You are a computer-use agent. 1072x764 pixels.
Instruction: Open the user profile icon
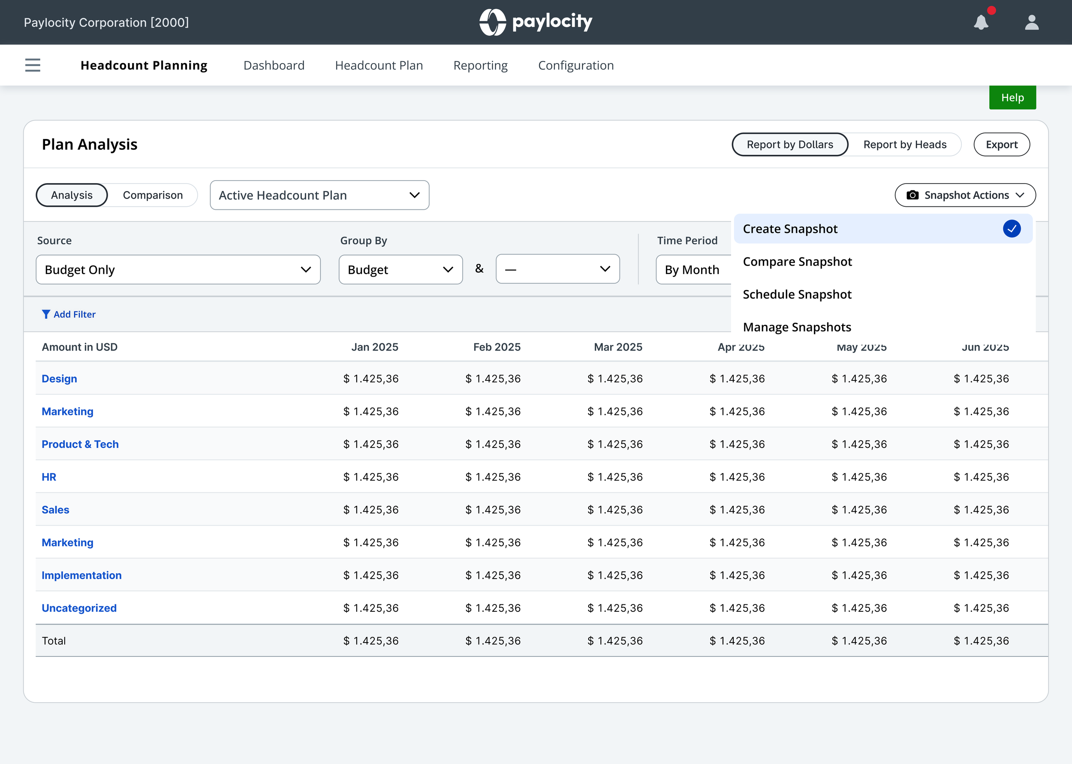tap(1032, 22)
